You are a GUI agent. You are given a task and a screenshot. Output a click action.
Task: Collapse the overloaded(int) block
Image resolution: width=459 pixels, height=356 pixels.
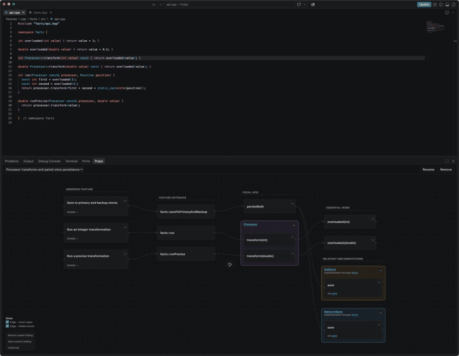tap(373, 219)
